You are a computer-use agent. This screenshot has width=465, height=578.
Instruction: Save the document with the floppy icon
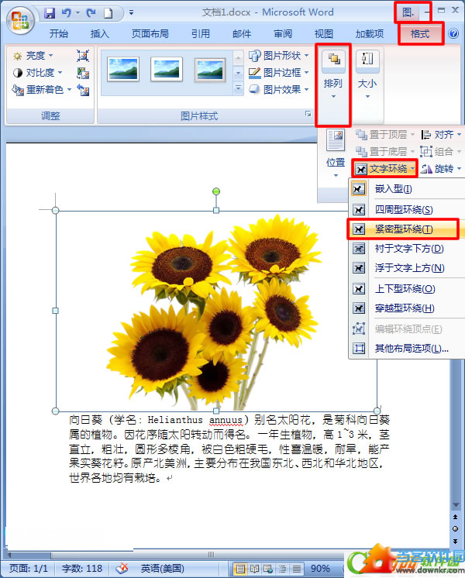49,13
